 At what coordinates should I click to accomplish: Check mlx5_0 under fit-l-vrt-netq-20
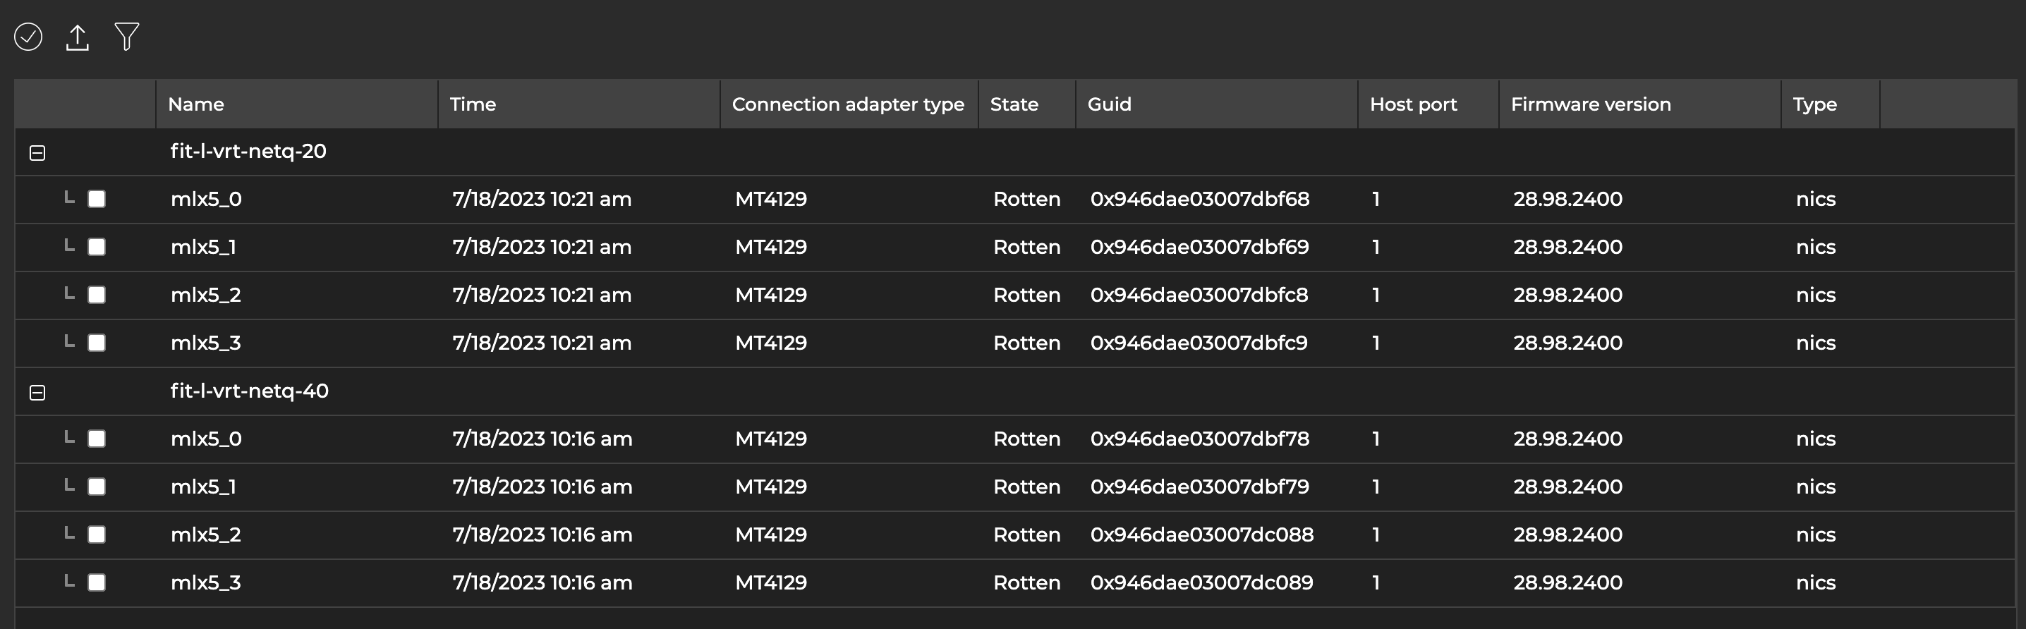[97, 199]
